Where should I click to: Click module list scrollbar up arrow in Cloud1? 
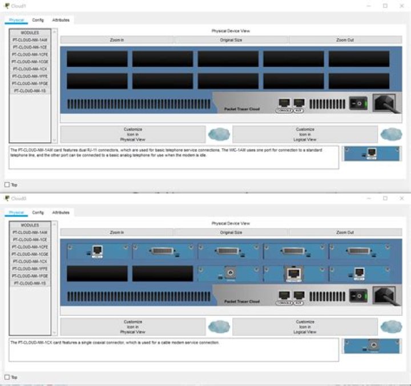[55, 32]
